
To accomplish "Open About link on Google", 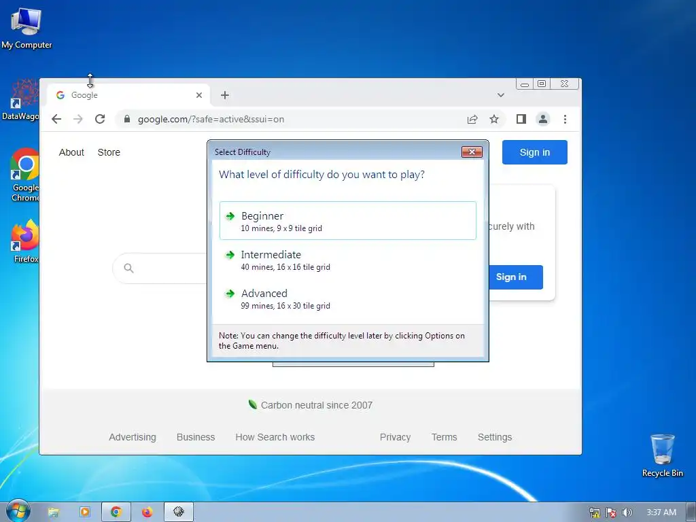I will click(71, 152).
